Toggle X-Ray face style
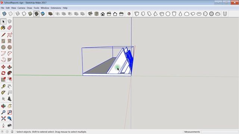This screenshot has width=239, height=134. click(4, 14)
